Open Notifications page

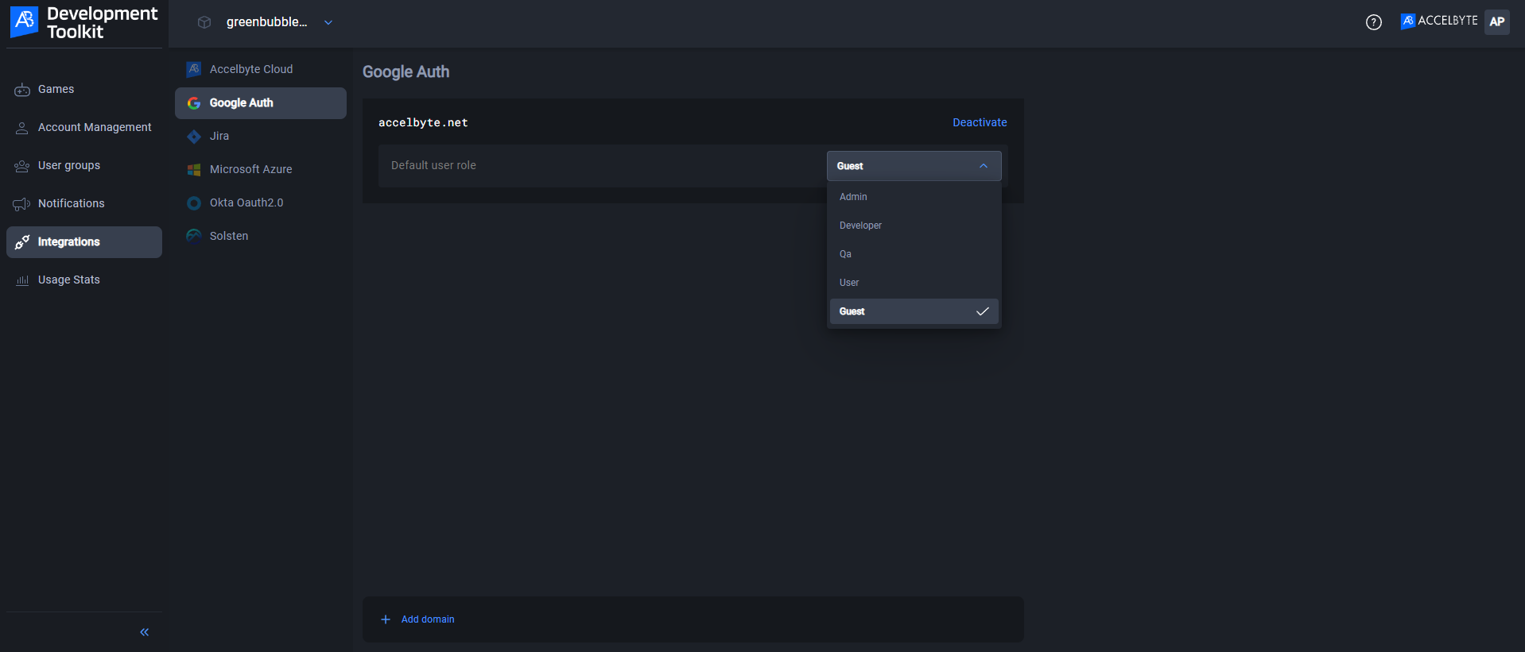pyautogui.click(x=84, y=203)
